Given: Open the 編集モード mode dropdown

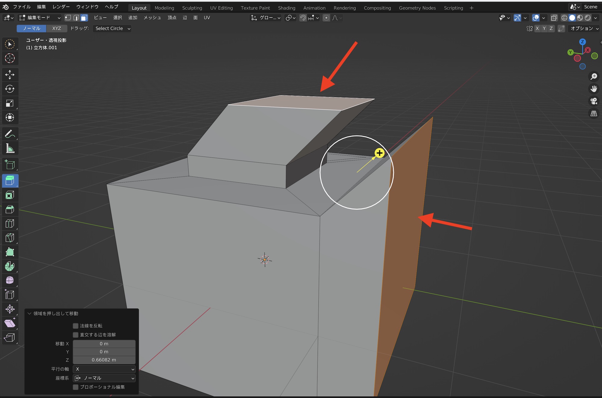Looking at the screenshot, I should (40, 18).
